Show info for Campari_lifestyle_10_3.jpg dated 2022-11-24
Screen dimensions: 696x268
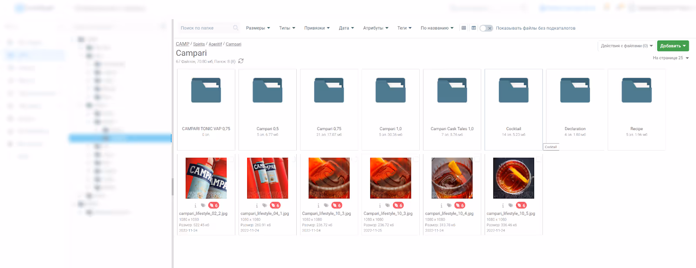(x=318, y=205)
